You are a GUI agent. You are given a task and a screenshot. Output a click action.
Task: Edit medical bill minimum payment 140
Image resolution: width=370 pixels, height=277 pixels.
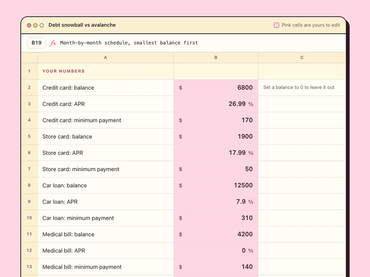coord(216,267)
